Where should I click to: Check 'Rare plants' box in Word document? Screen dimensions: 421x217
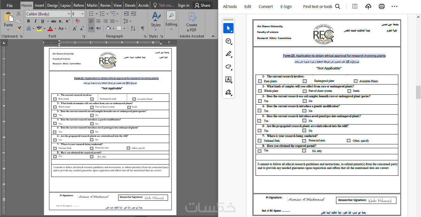coord(55,99)
